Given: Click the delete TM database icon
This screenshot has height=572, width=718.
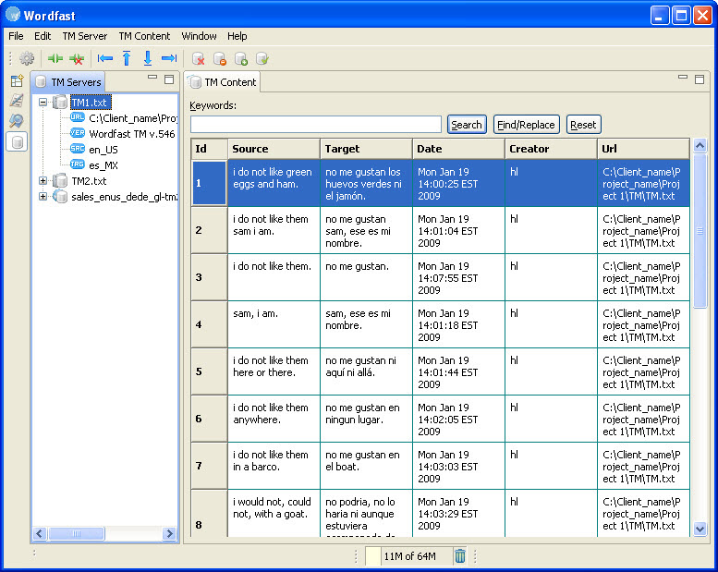Looking at the screenshot, I should pos(198,58).
